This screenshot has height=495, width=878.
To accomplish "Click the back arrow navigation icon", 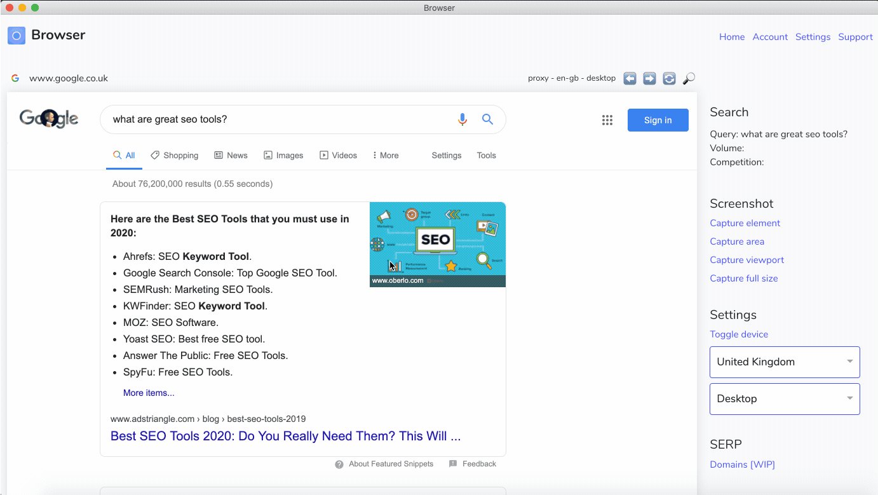I will click(x=630, y=78).
